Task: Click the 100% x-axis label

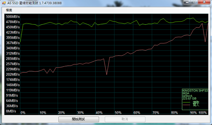Action: (x=202, y=113)
